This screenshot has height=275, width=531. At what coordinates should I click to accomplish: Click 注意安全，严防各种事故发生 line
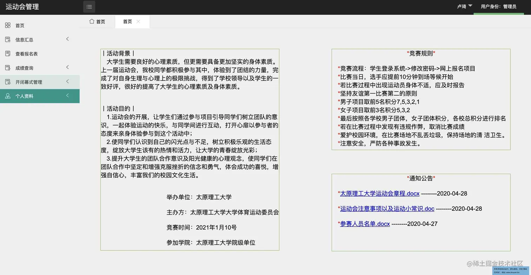click(x=380, y=143)
